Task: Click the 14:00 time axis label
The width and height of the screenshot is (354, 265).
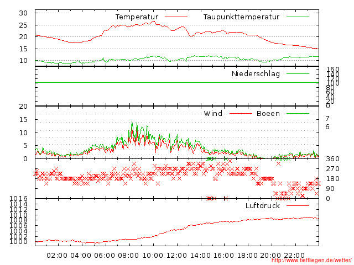Action: click(x=200, y=256)
